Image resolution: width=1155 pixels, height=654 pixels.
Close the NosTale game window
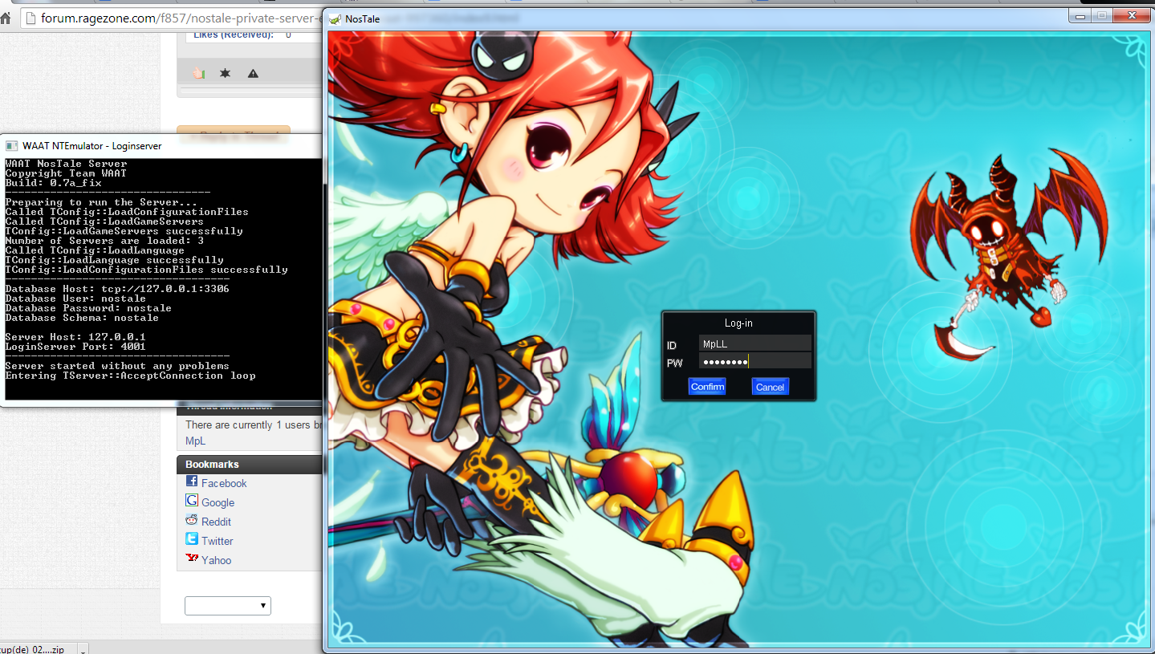1133,15
